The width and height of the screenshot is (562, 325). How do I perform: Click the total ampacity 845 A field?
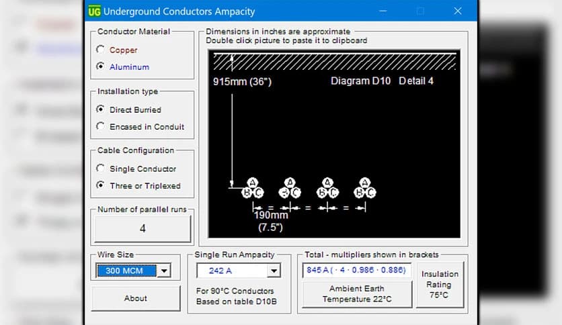point(356,270)
